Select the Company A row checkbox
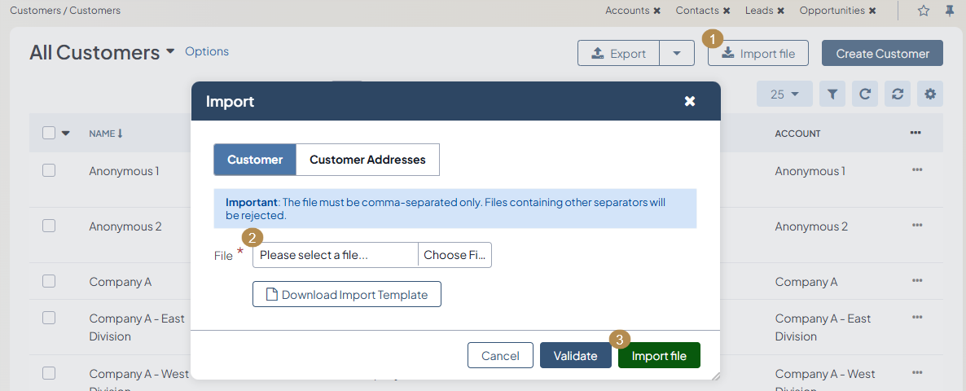 [49, 281]
